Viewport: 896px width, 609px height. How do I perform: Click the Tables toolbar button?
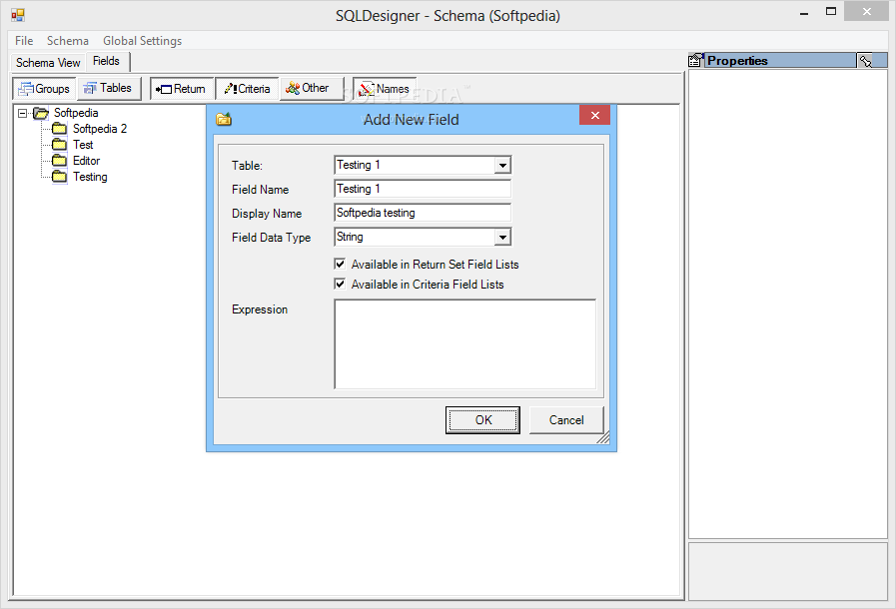coord(109,89)
